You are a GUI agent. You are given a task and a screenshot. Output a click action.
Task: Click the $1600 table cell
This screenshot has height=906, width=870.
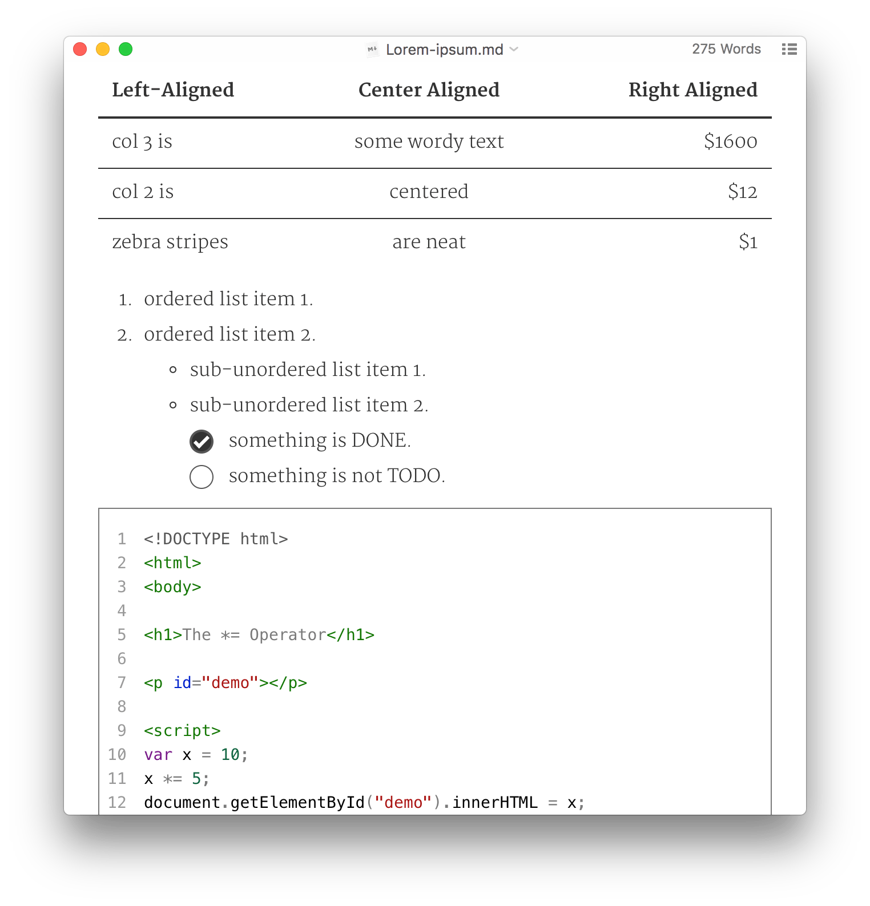731,141
